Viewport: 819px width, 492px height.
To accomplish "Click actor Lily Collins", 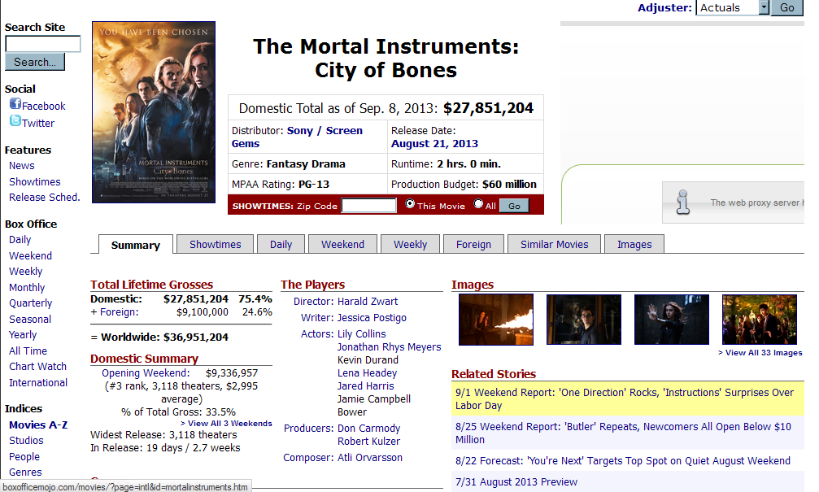I will coord(361,333).
